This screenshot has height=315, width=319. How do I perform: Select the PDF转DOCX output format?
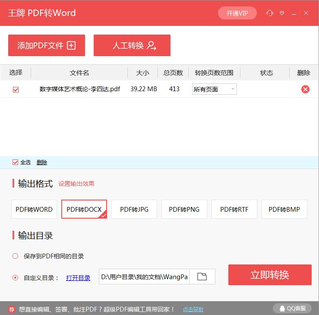click(x=84, y=209)
